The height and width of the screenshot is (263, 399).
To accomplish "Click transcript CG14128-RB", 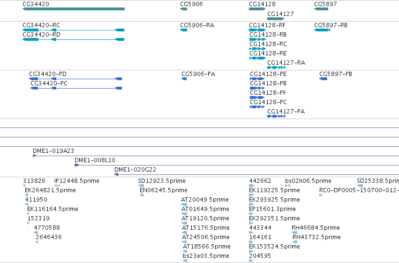I will [x=268, y=35].
